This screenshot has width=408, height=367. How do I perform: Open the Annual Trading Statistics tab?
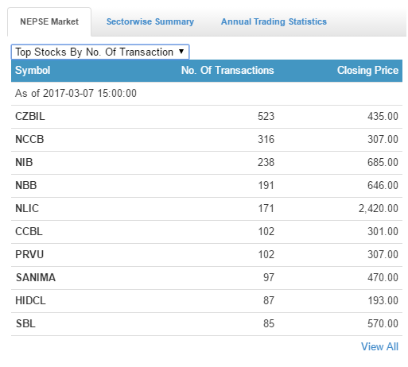(x=274, y=21)
